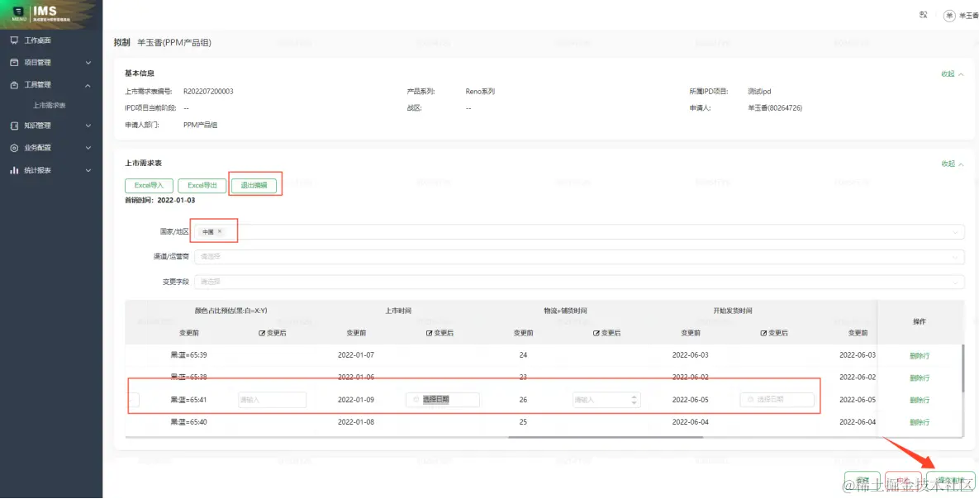Screen dimensions: 979x499
Task: Click edit icon of 物流+铺货时间 变更后 header
Action: pyautogui.click(x=596, y=334)
